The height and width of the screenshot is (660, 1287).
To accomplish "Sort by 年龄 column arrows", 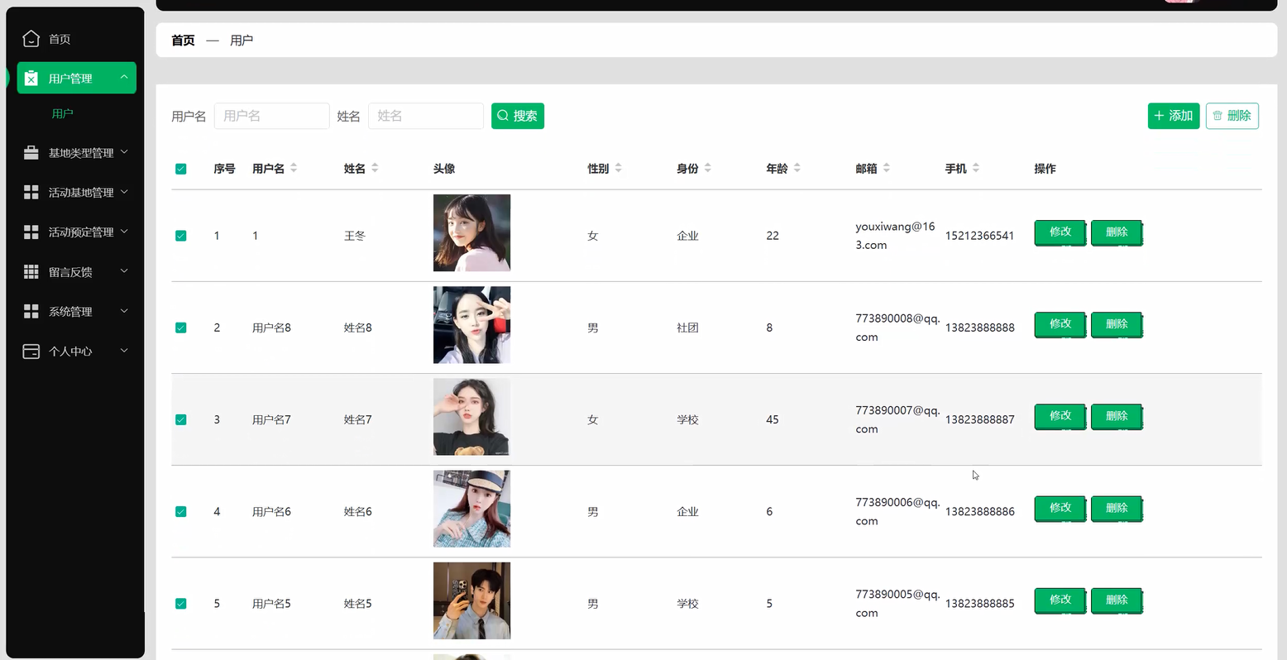I will point(797,168).
